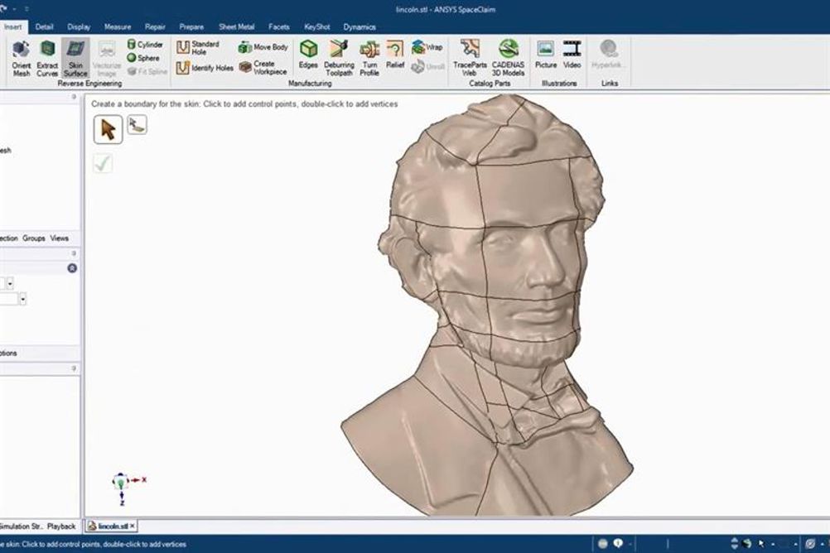The height and width of the screenshot is (553, 830).
Task: Collapse the options section using round chevron button
Action: coord(72,268)
